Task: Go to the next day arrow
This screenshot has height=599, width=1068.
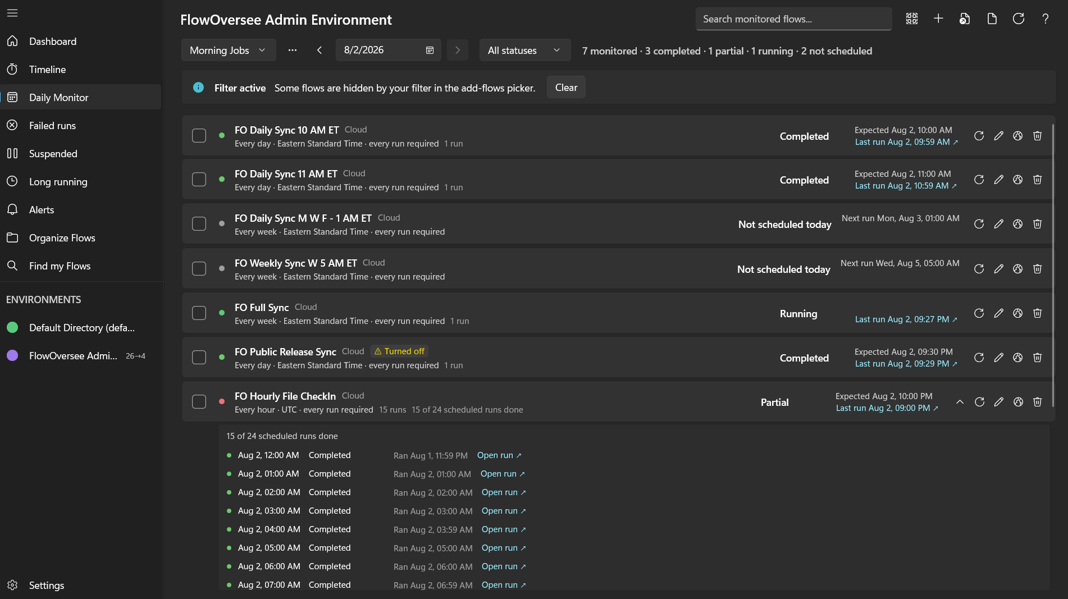Action: pos(458,50)
